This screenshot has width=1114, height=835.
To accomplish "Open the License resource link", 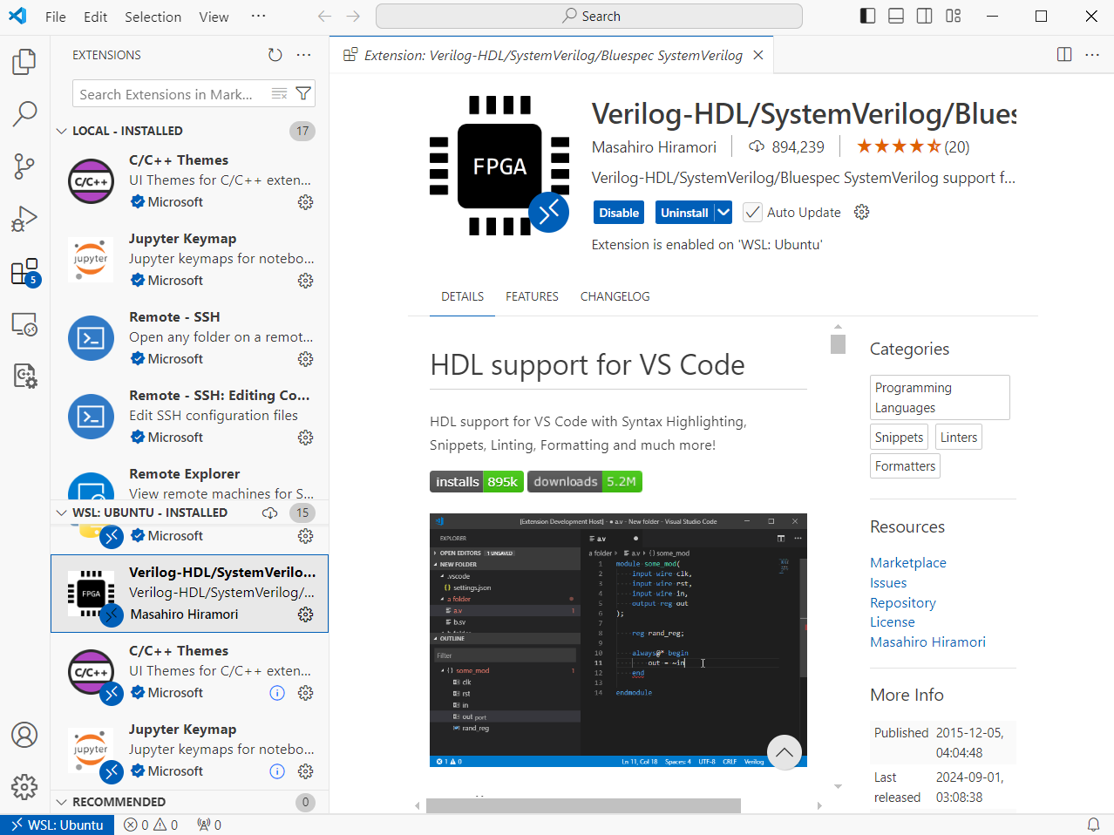I will pos(893,622).
